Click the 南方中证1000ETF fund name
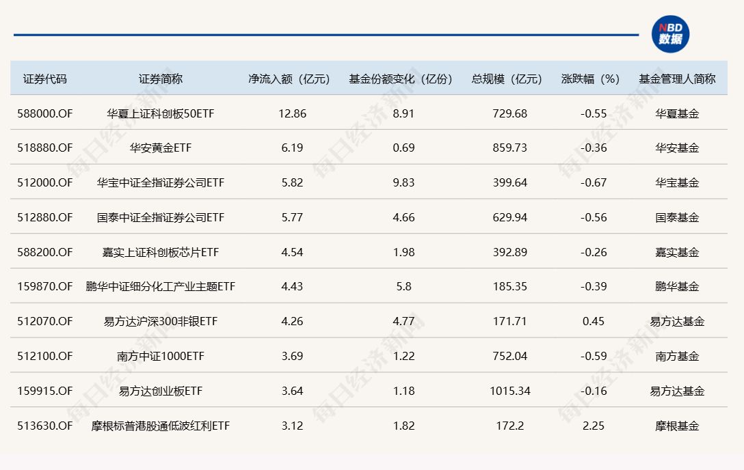Image resolution: width=744 pixels, height=470 pixels. click(161, 356)
